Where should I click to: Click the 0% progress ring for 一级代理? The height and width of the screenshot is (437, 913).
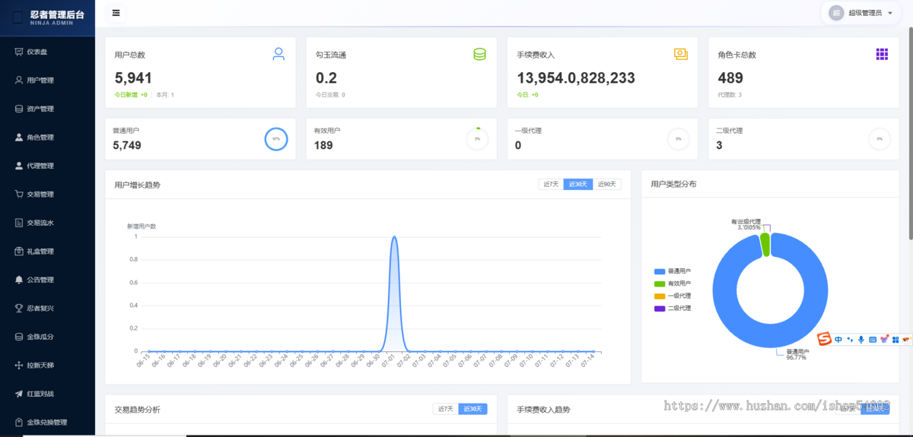pos(678,139)
